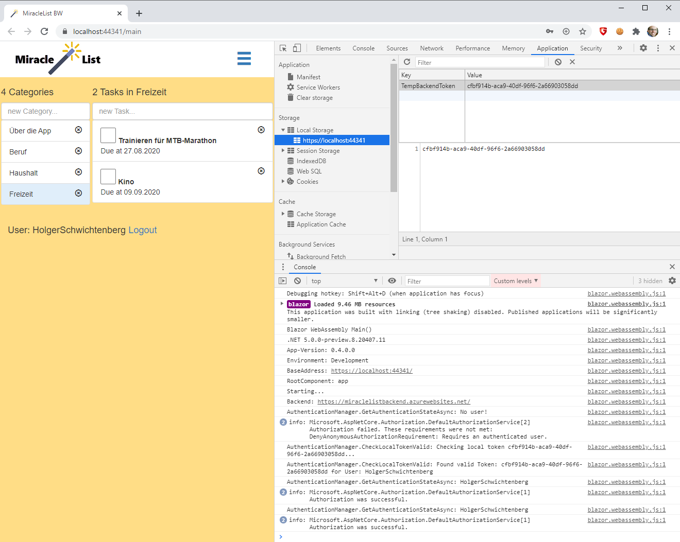
Task: Toggle the device toolbar icon in DevTools
Action: pyautogui.click(x=297, y=48)
